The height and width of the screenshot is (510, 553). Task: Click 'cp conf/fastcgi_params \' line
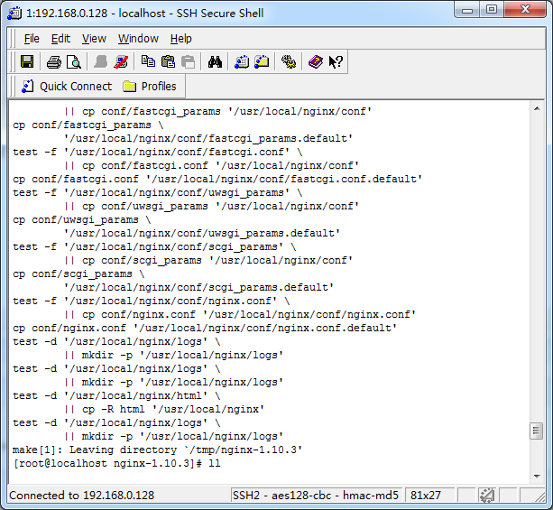[x=88, y=125]
